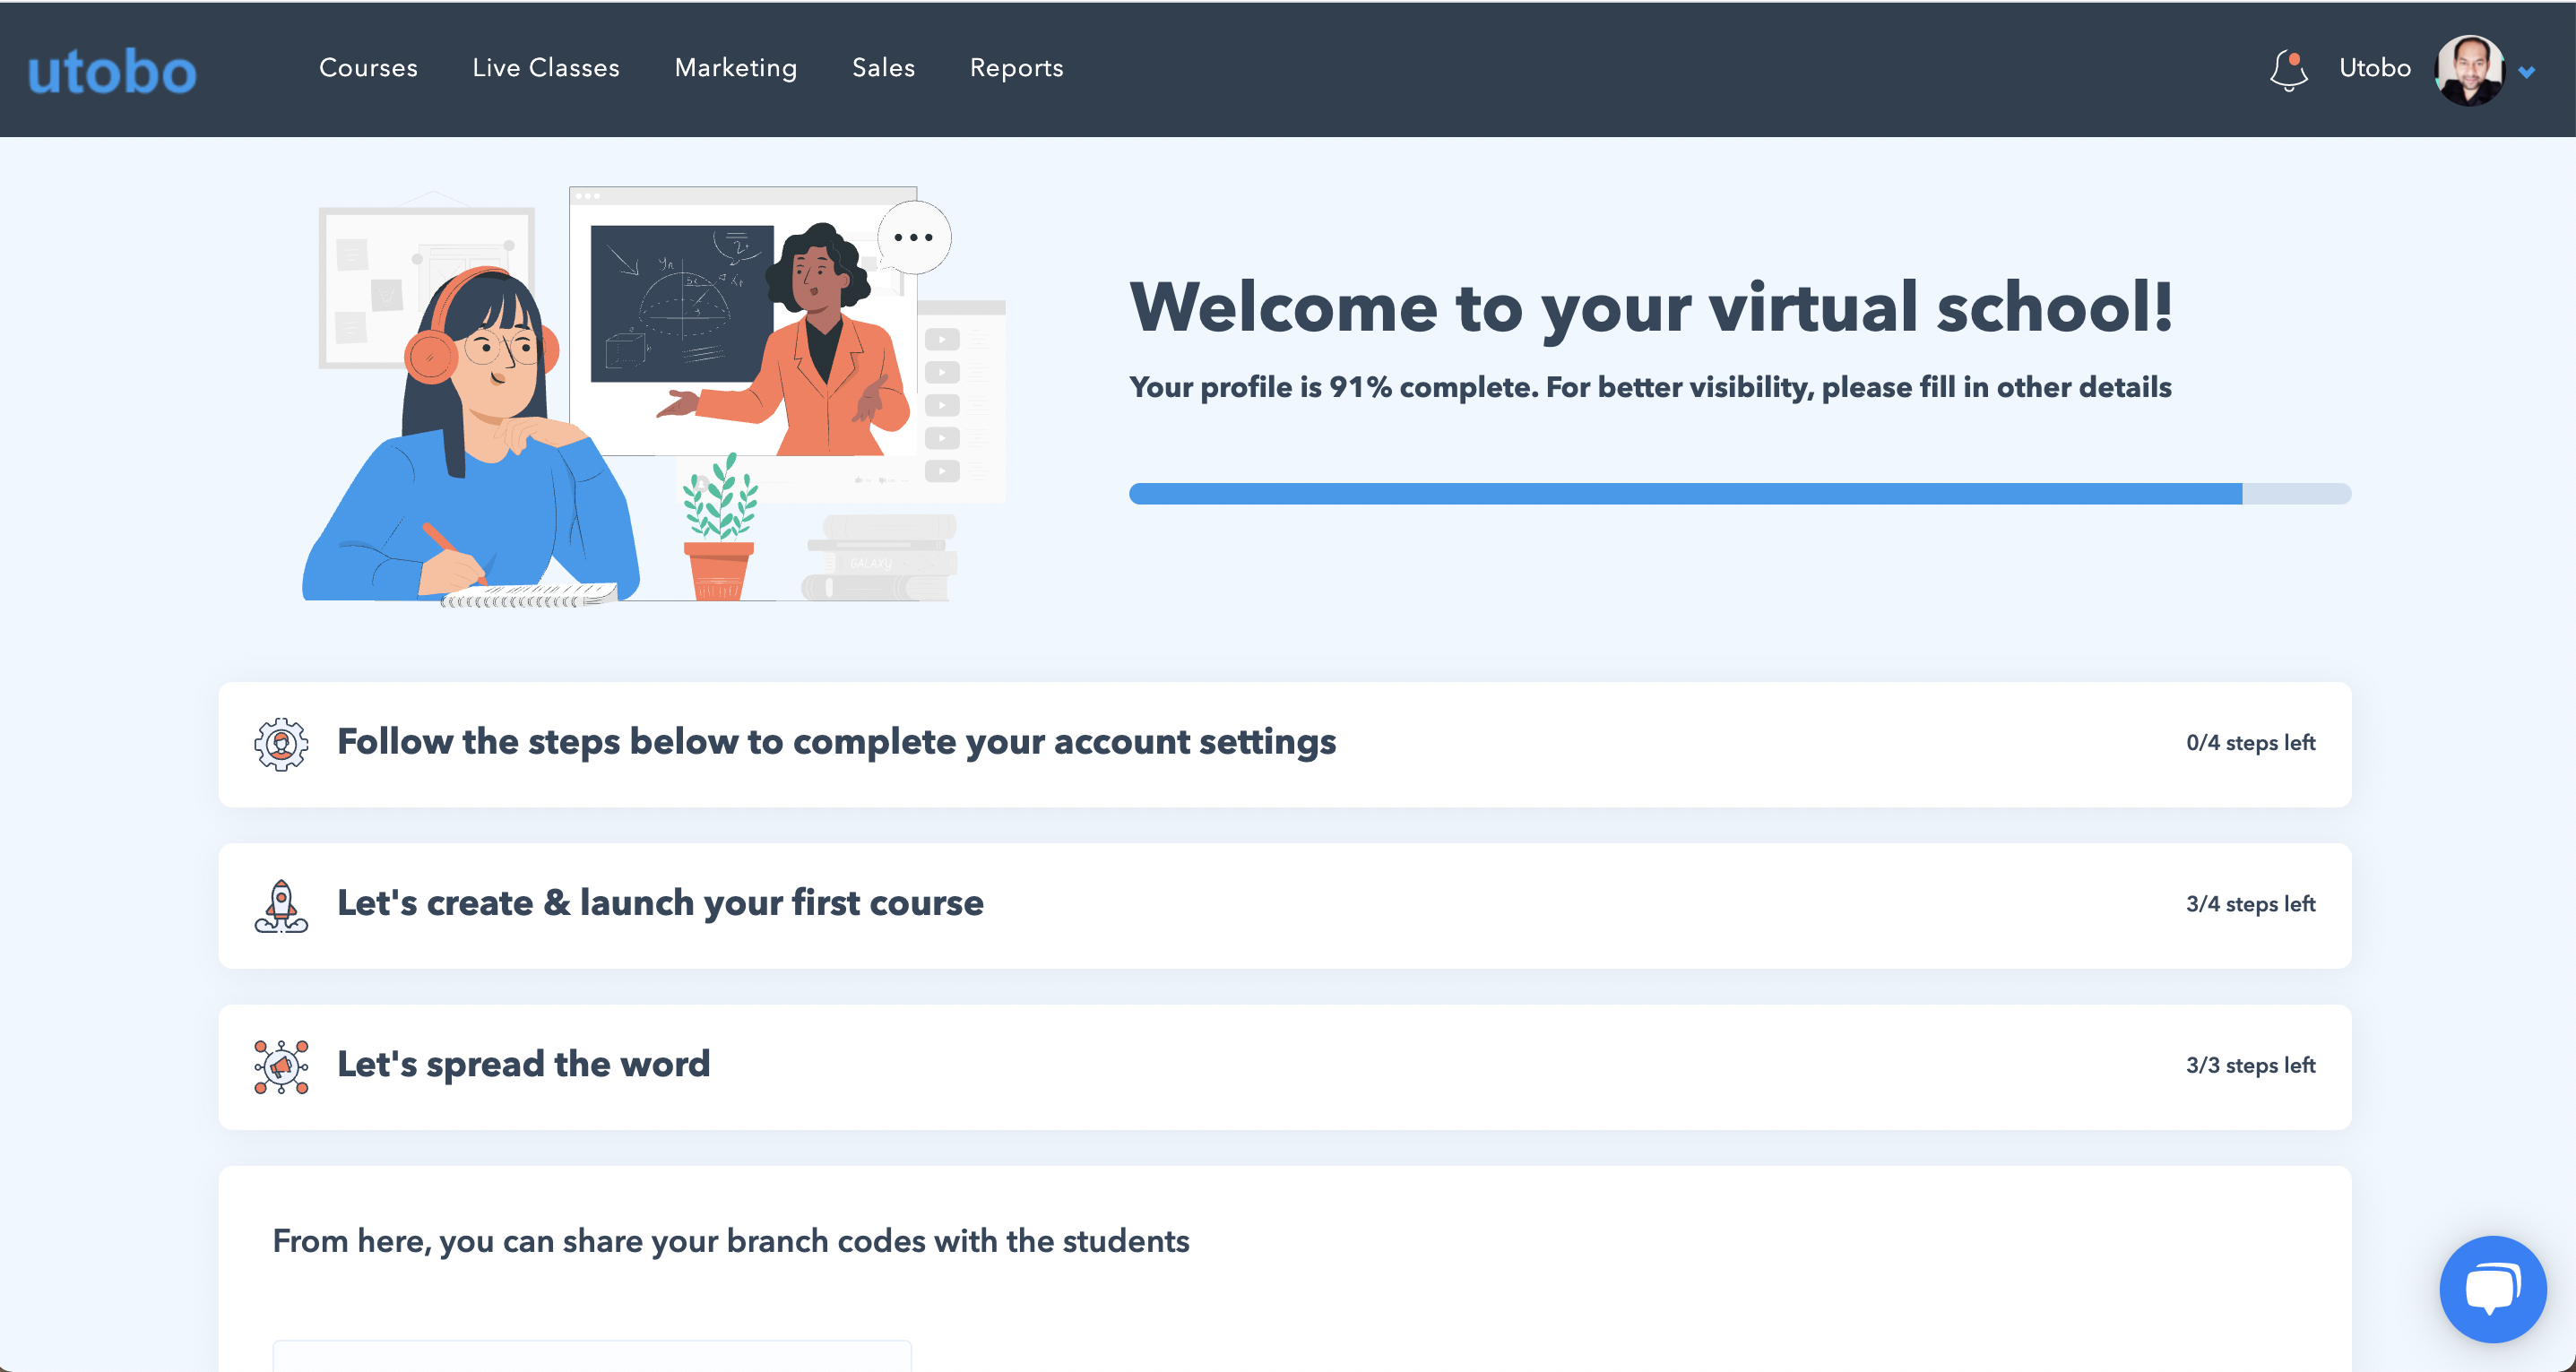Viewport: 2576px width, 1372px height.
Task: Click the user profile avatar
Action: [x=2469, y=70]
